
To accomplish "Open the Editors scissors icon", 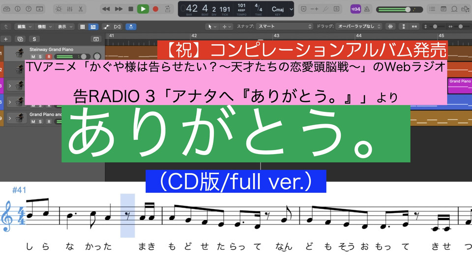I will pyautogui.click(x=80, y=9).
